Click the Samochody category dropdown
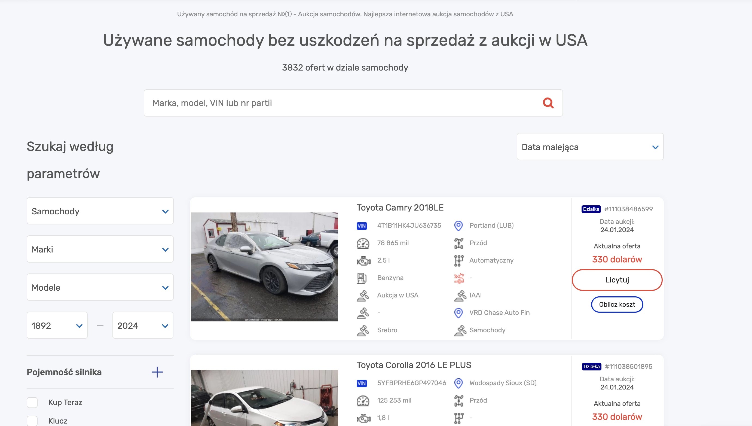752x426 pixels. tap(100, 211)
